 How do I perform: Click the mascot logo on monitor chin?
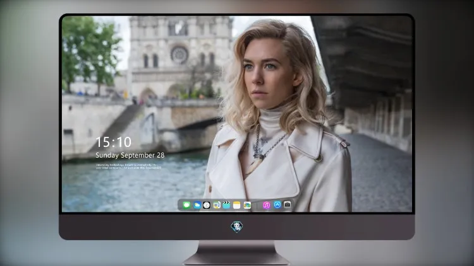[237, 226]
